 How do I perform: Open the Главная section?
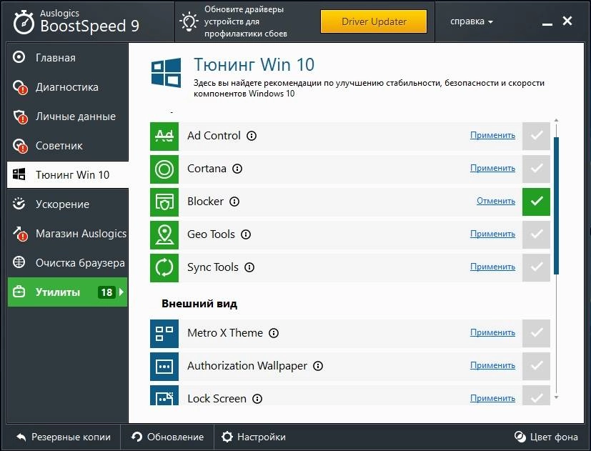tap(67, 58)
